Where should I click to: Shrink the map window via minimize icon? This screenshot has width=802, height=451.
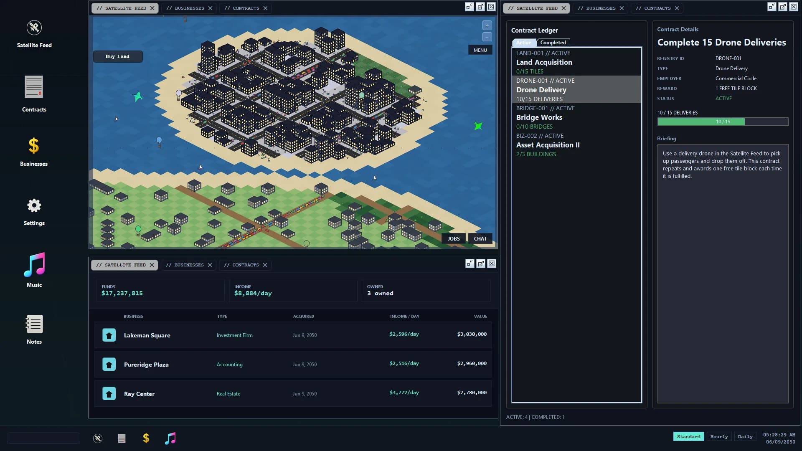(470, 7)
